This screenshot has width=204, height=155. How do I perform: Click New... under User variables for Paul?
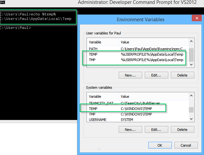tap(130, 75)
